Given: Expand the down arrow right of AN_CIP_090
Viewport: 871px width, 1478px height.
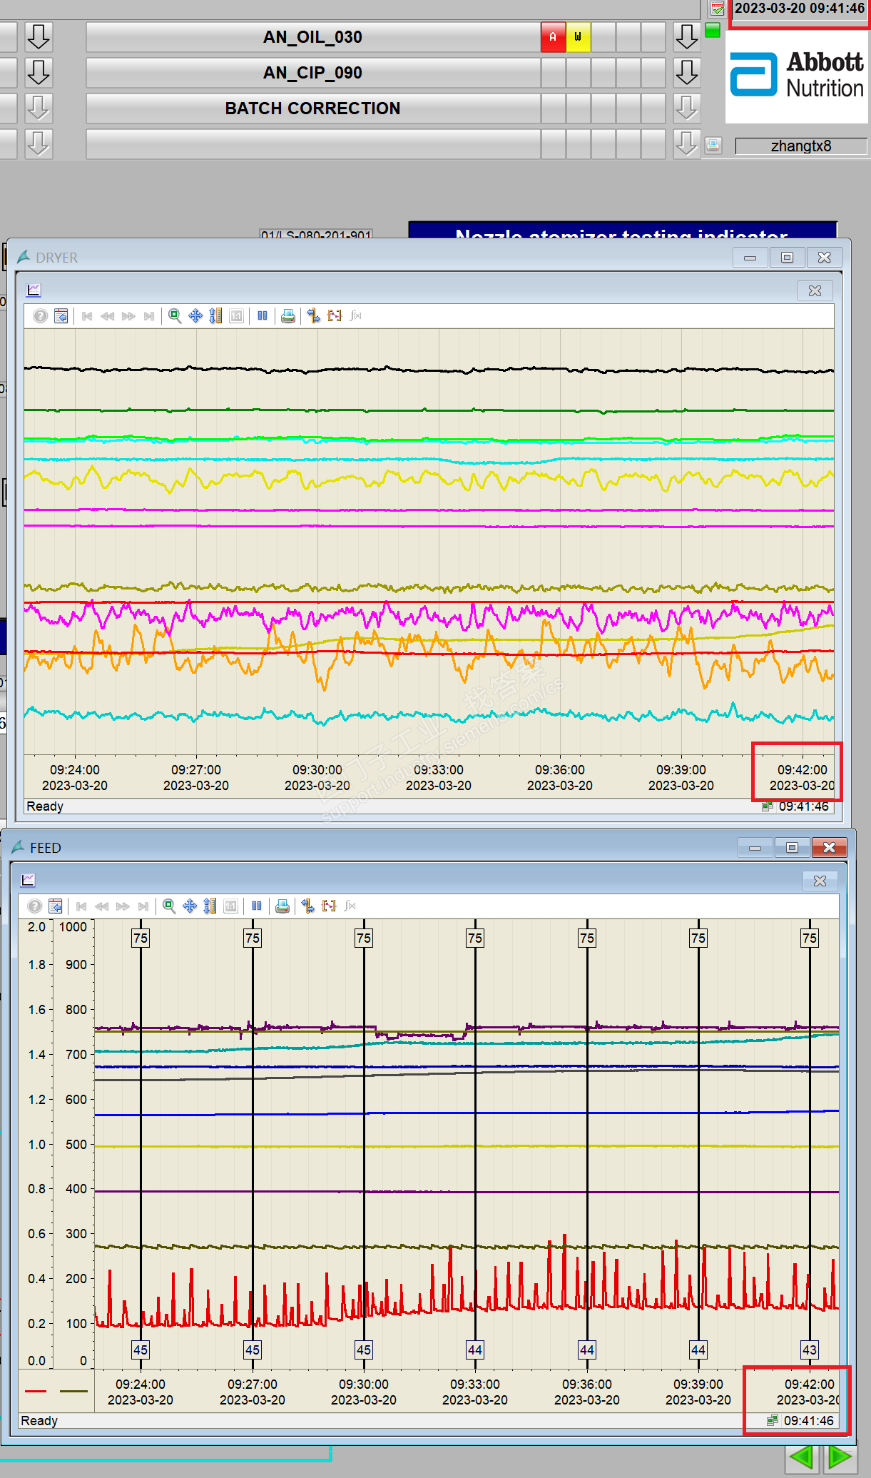Looking at the screenshot, I should [x=686, y=73].
